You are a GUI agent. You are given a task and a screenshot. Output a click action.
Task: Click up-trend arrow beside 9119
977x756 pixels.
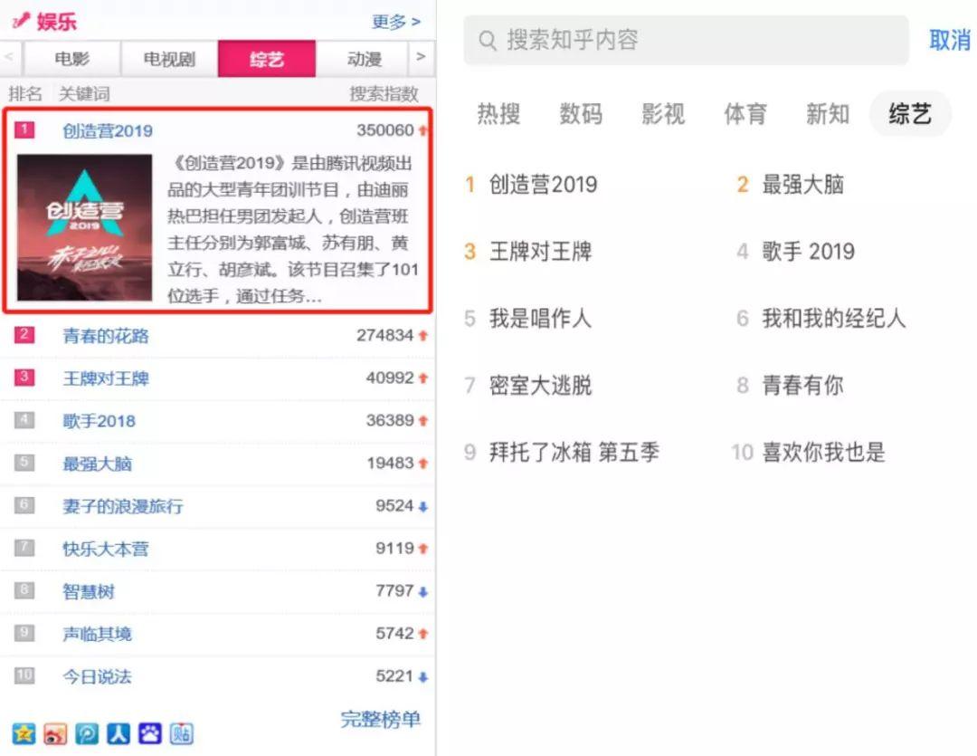tap(423, 549)
